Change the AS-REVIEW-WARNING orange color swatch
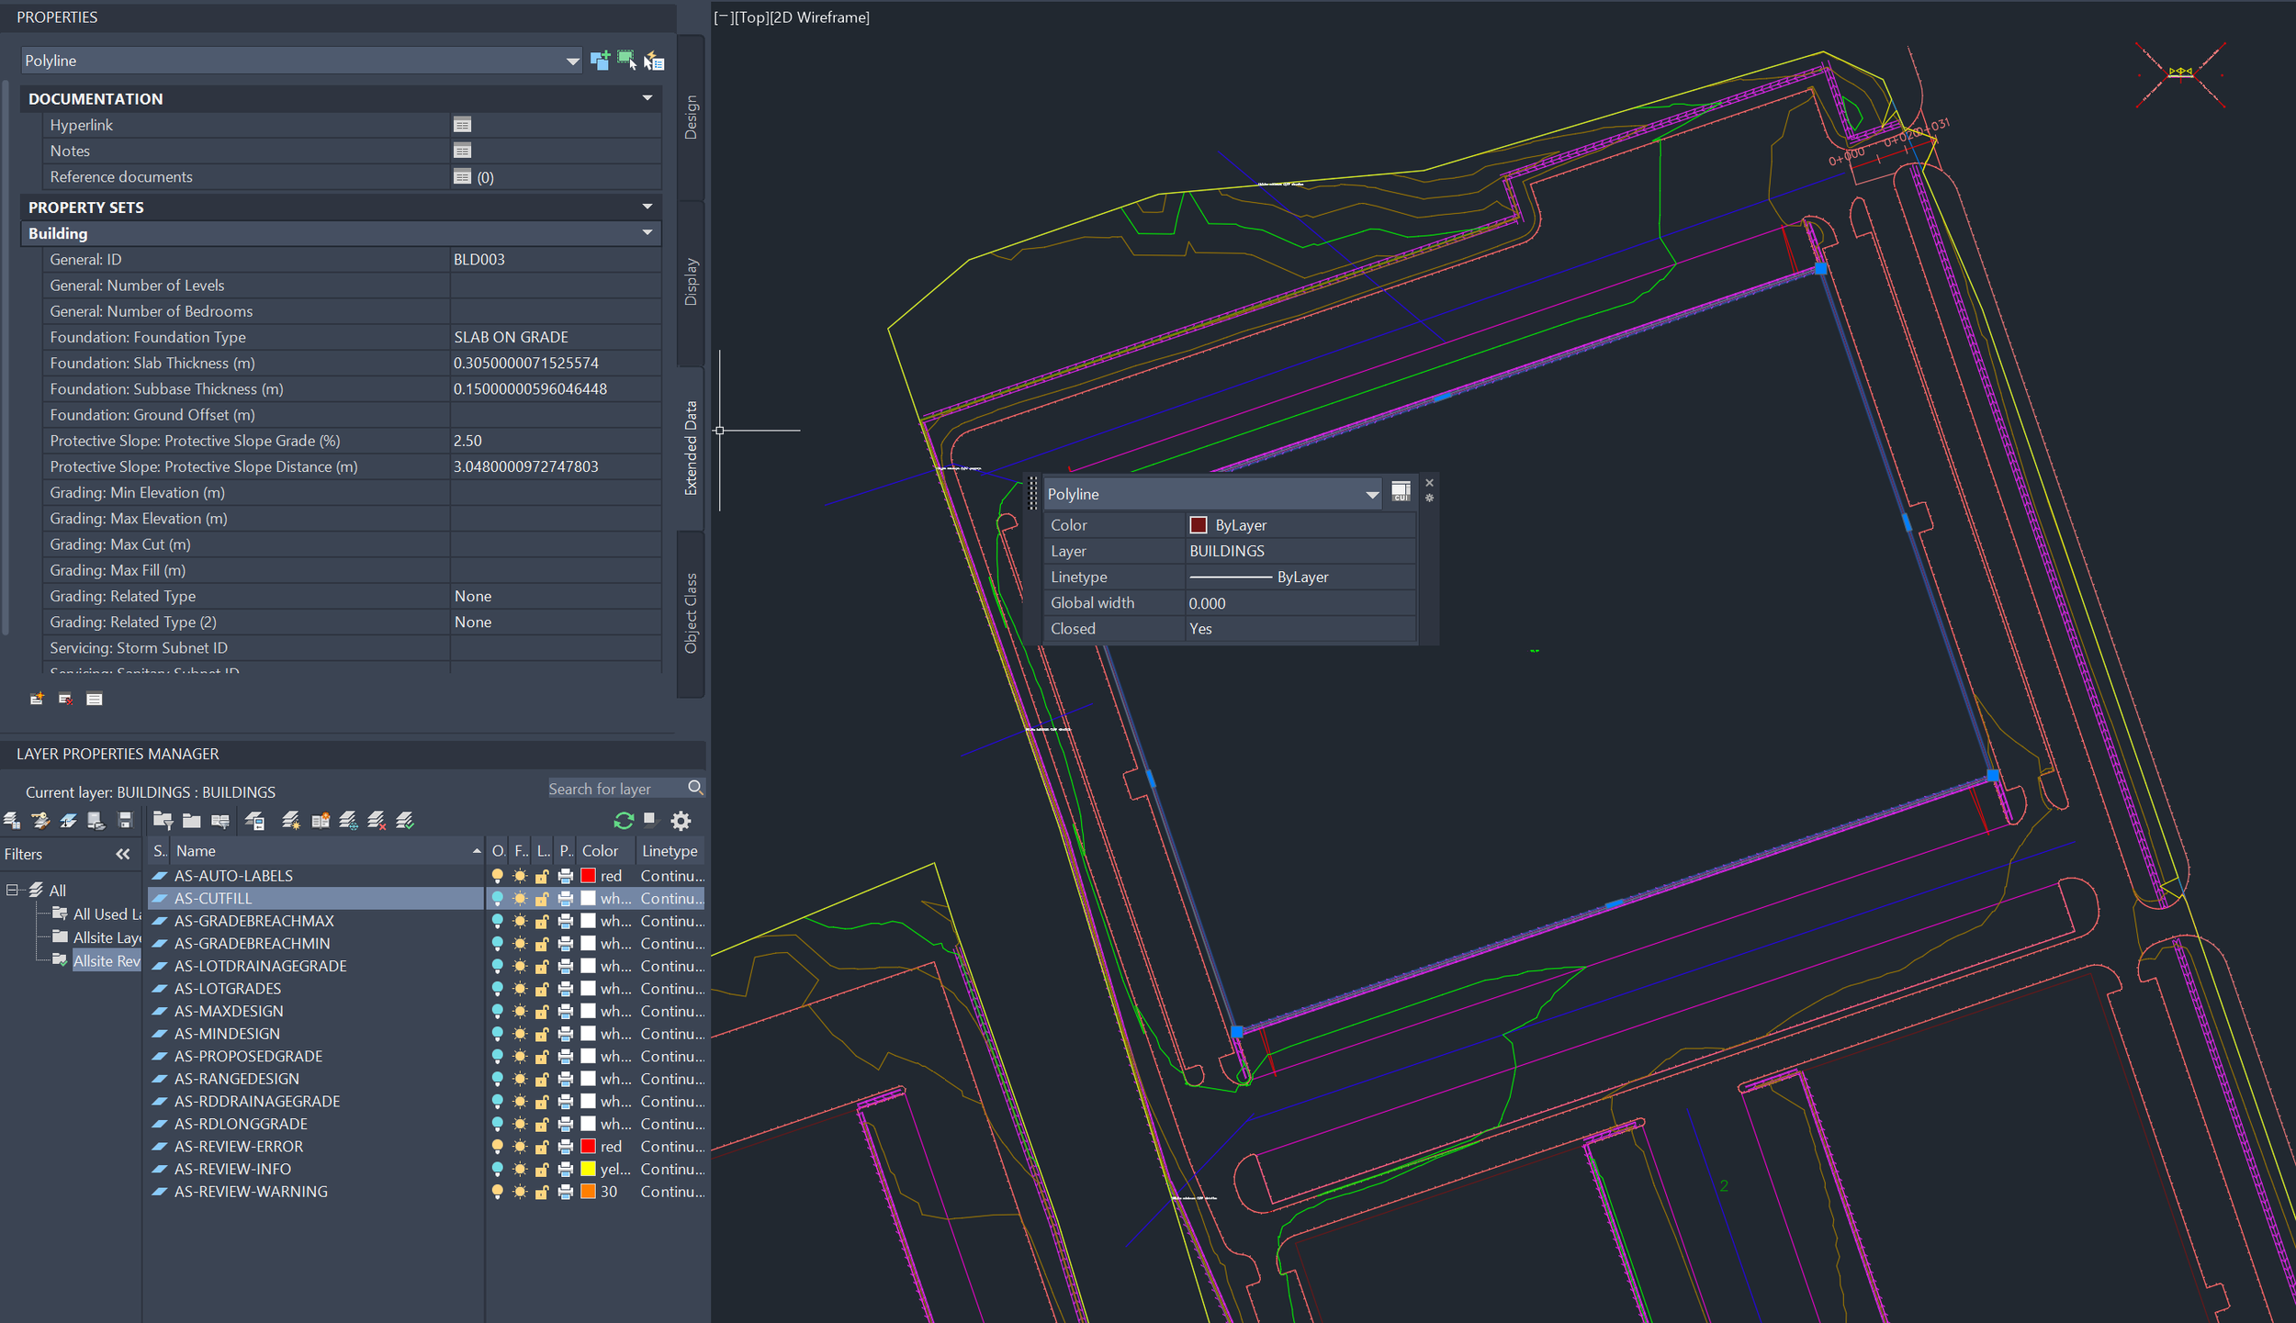Viewport: 2296px width, 1323px height. [x=589, y=1192]
